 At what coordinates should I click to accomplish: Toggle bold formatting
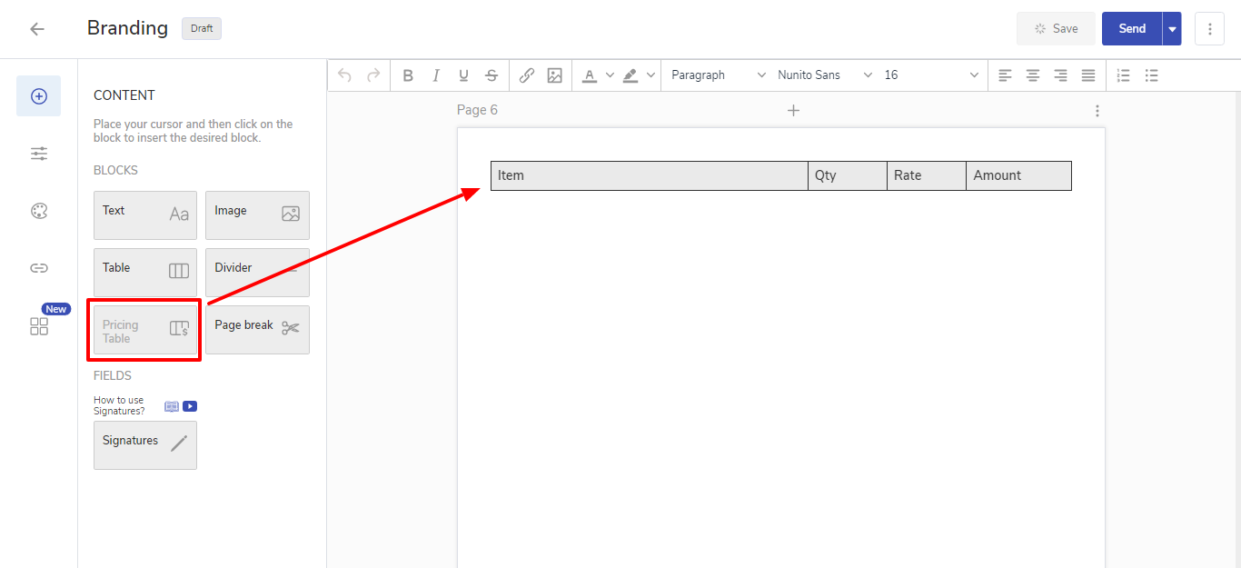point(408,75)
